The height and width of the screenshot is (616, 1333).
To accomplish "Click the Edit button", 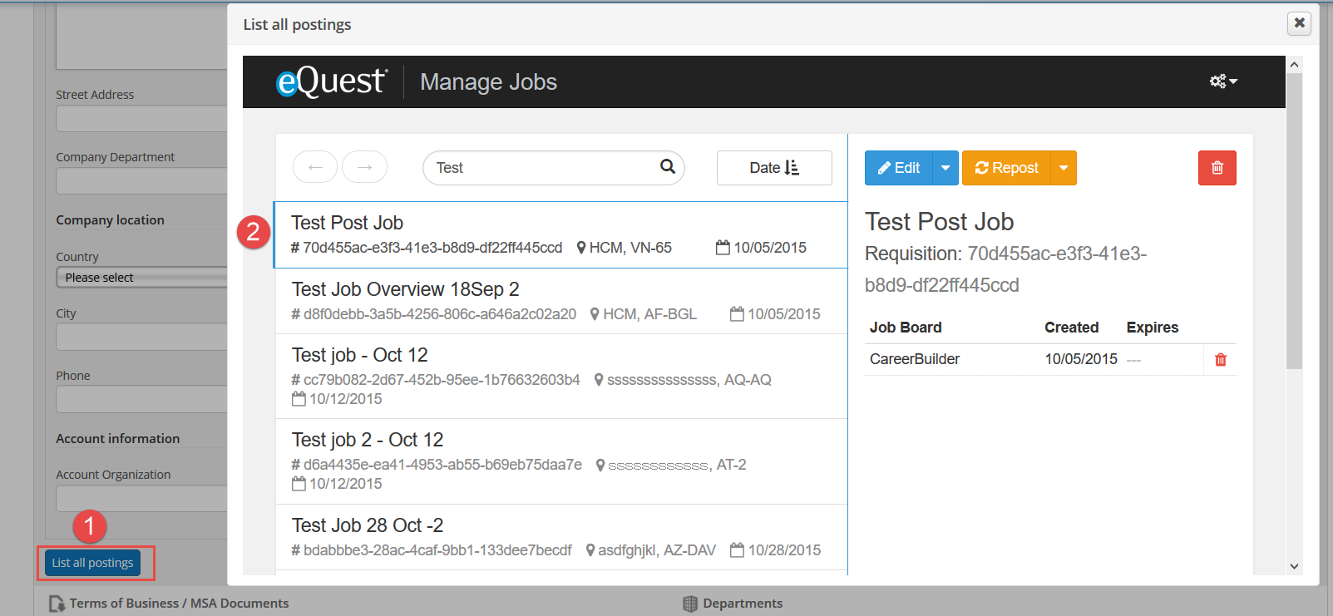I will coord(899,168).
